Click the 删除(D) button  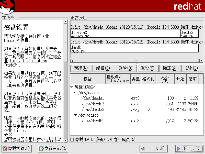tap(126, 68)
